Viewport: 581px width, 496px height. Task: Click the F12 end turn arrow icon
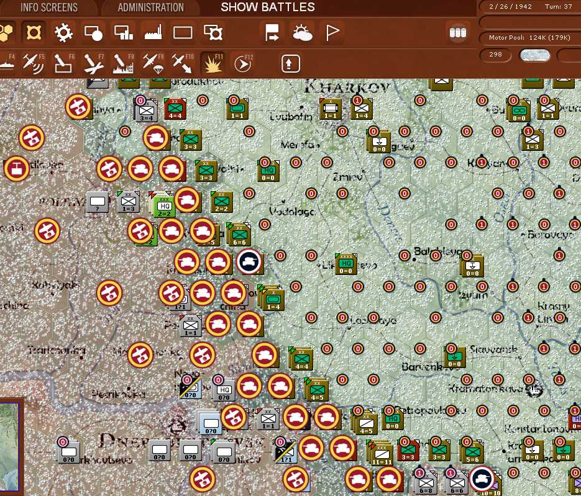[243, 64]
